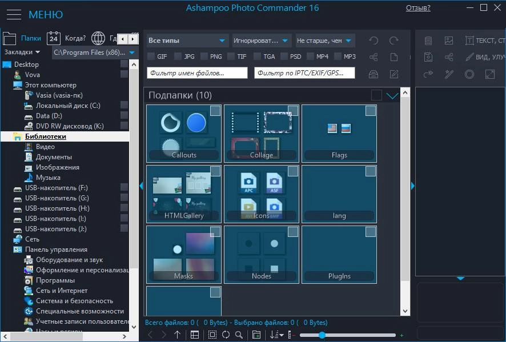Select the magic wand icon
Viewport: 506px width, 342px height.
point(449,74)
